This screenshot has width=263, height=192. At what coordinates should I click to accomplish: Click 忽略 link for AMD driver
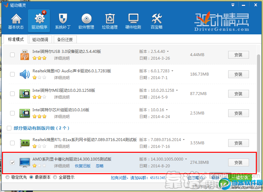coord(100,166)
